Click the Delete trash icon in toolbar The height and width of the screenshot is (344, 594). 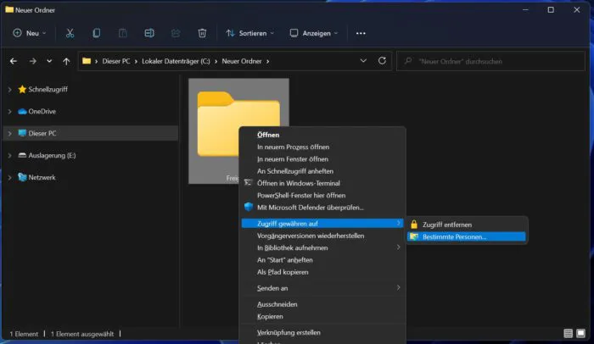coord(202,33)
